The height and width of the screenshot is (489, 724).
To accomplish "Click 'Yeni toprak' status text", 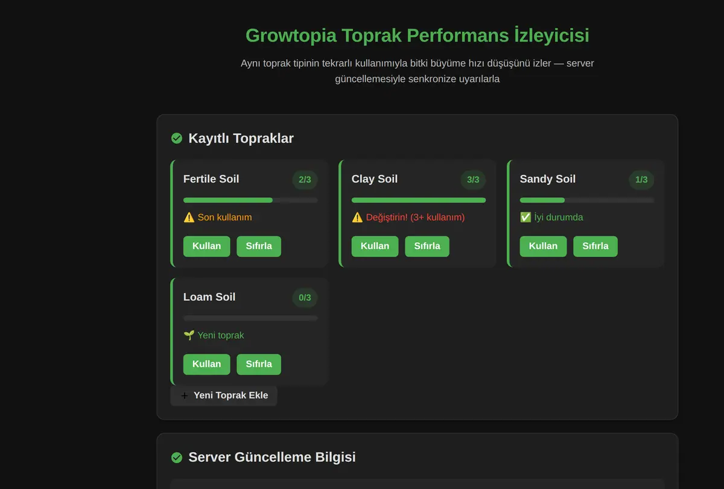I will 221,335.
